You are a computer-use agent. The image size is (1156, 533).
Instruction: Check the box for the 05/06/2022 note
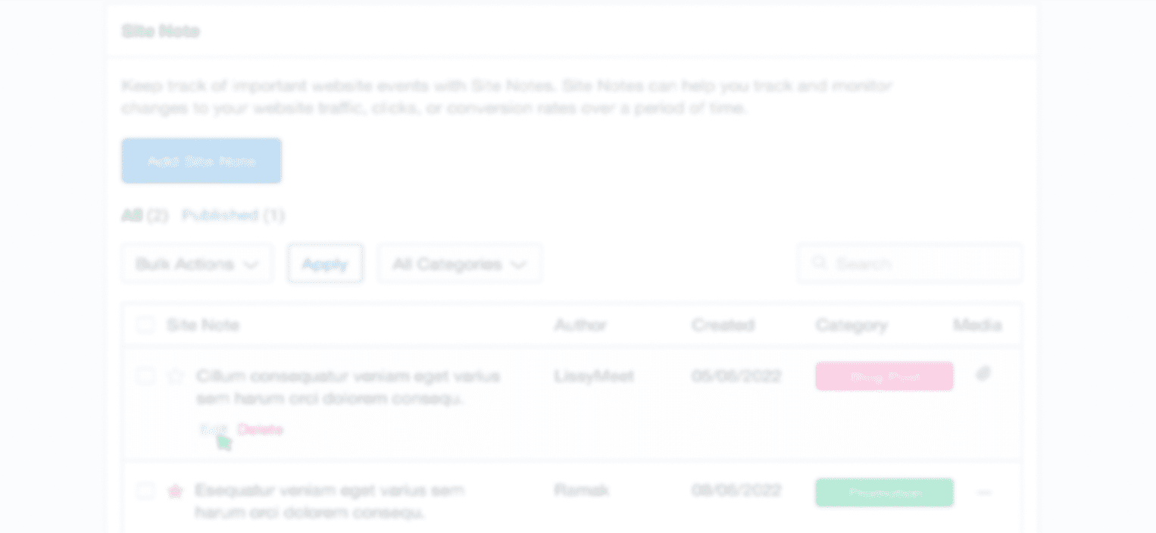pos(145,376)
